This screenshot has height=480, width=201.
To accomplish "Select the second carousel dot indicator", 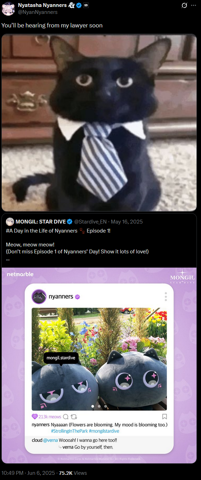I will 99,406.
